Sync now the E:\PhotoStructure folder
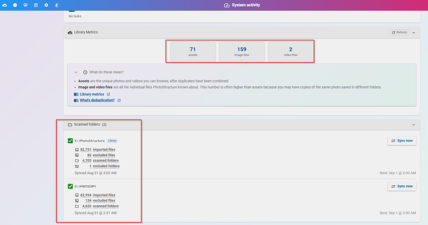Screen dimensions: 428x225 click(402, 141)
